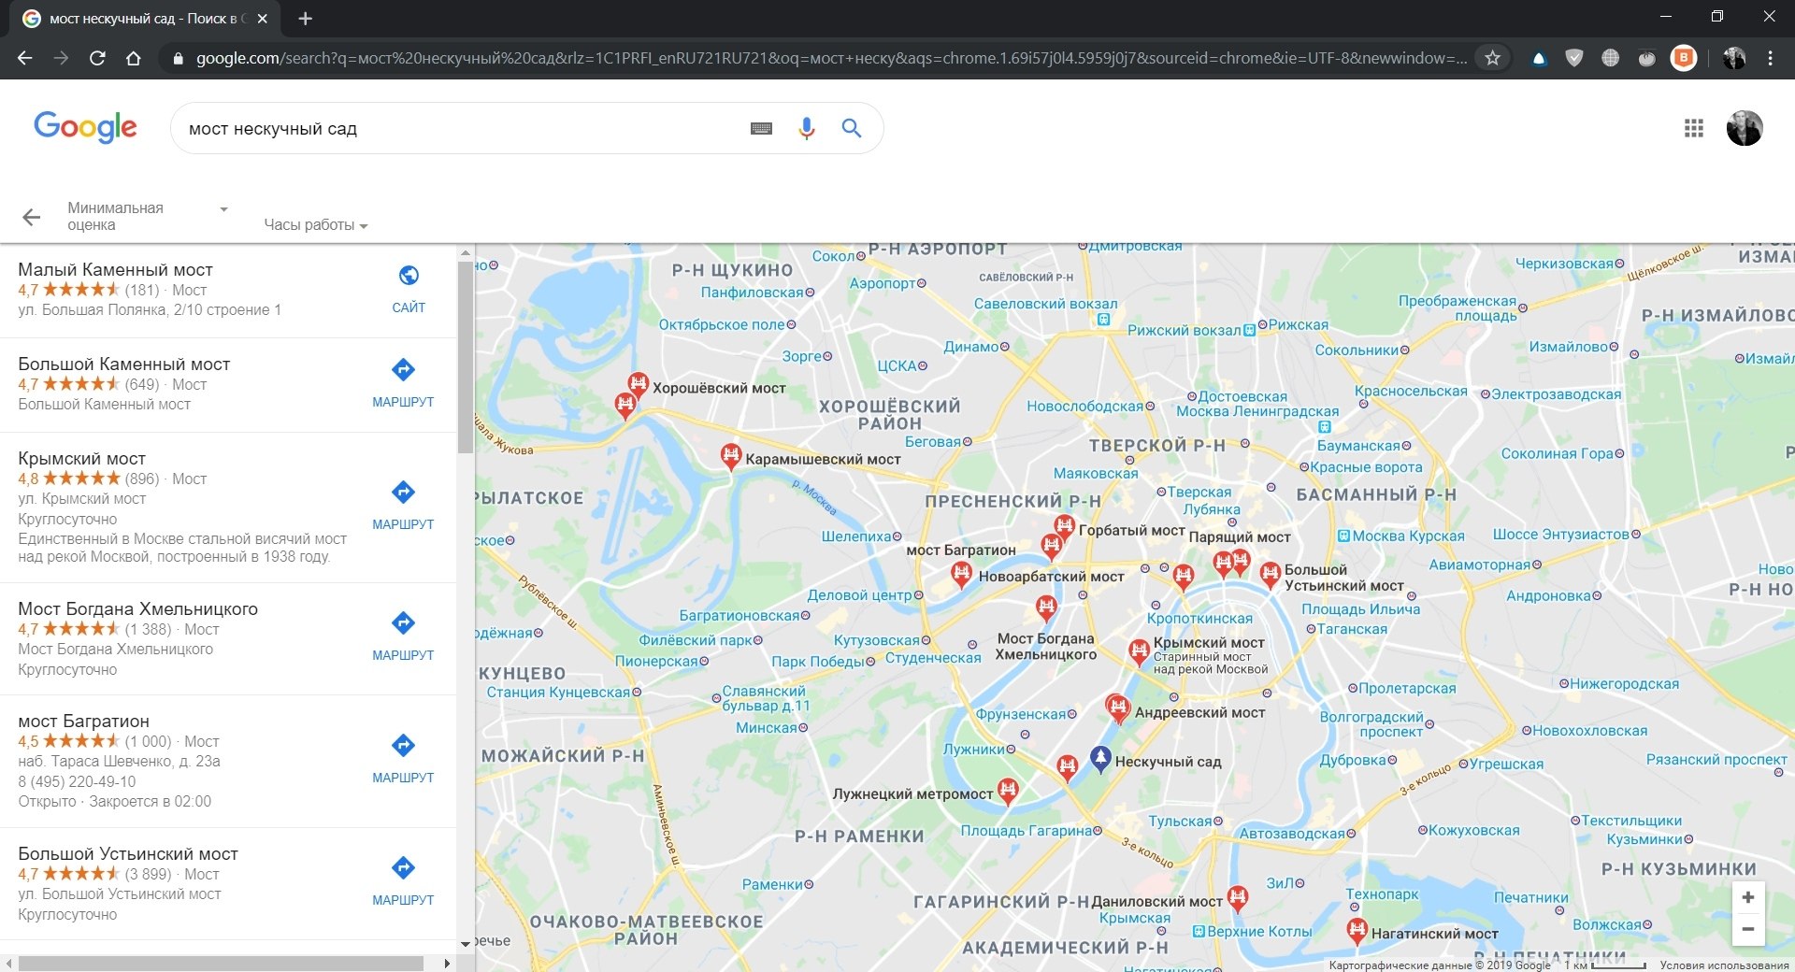Open the Google apps grid

click(1693, 128)
